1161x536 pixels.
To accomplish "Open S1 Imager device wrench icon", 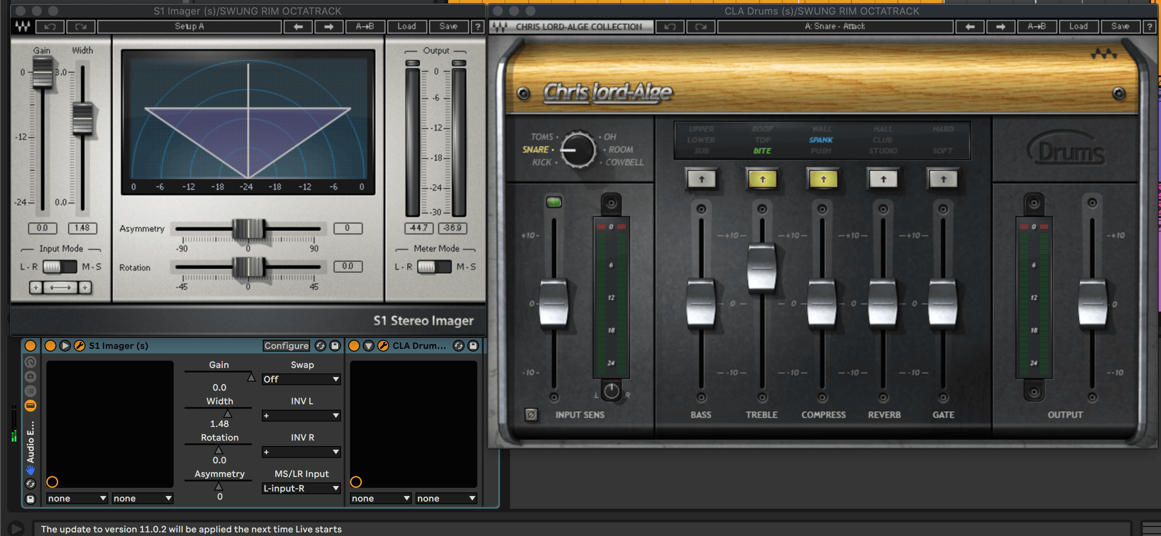I will tap(80, 346).
